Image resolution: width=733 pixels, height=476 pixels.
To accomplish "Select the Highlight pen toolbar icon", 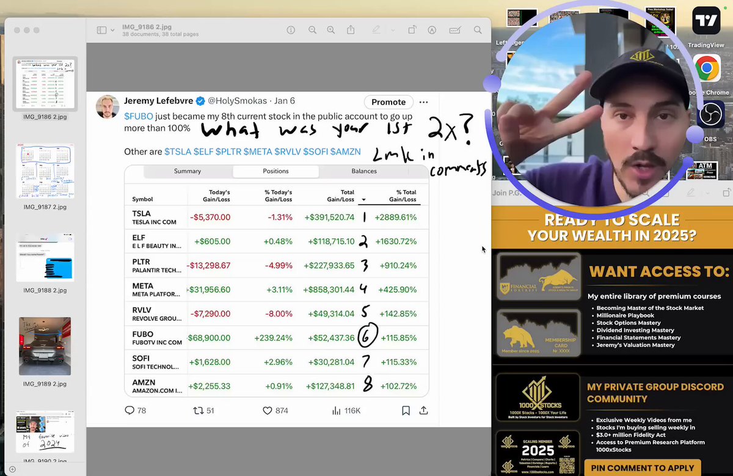I will pos(376,30).
